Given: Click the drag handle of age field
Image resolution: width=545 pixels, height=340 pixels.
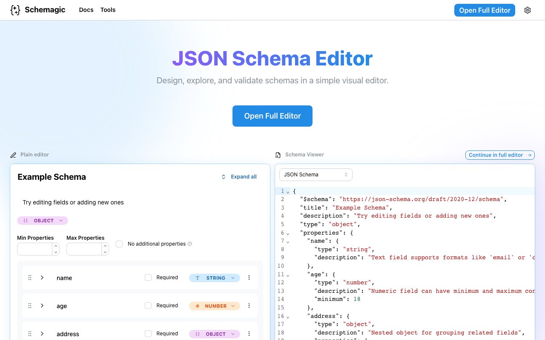Looking at the screenshot, I should pyautogui.click(x=30, y=306).
